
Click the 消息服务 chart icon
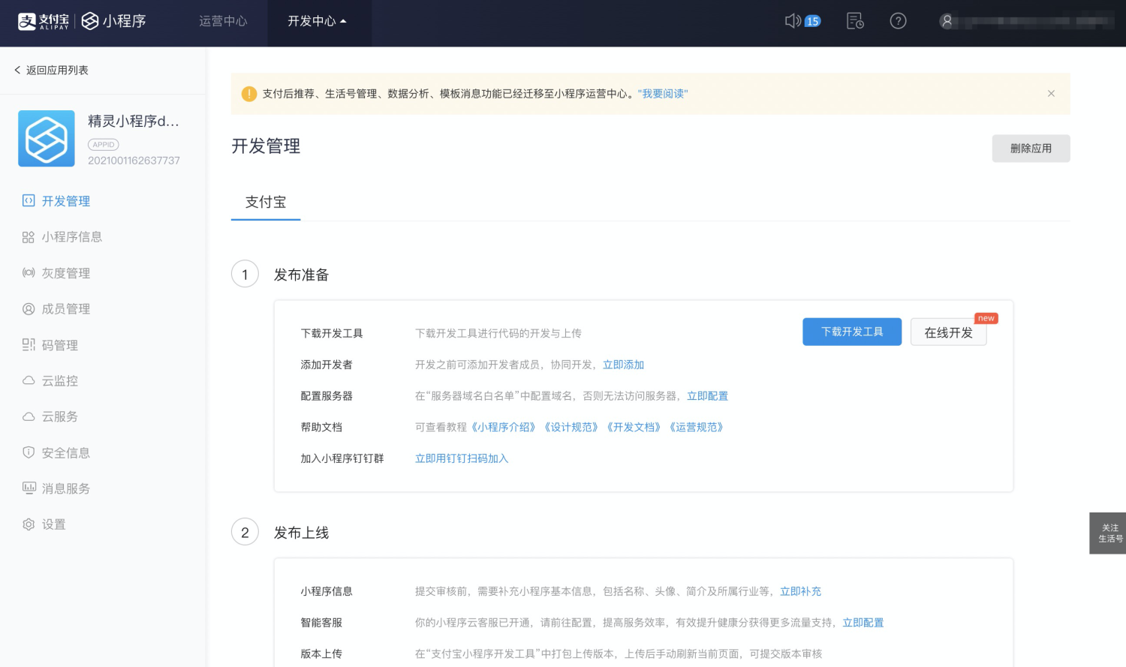point(29,488)
